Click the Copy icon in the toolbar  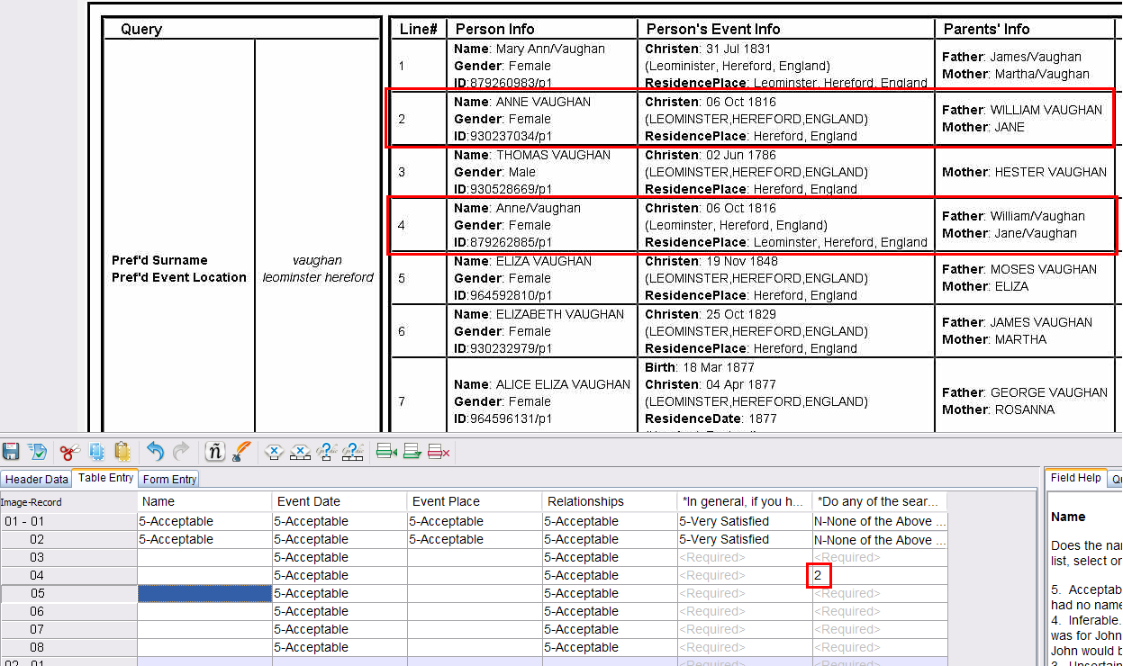[97, 451]
